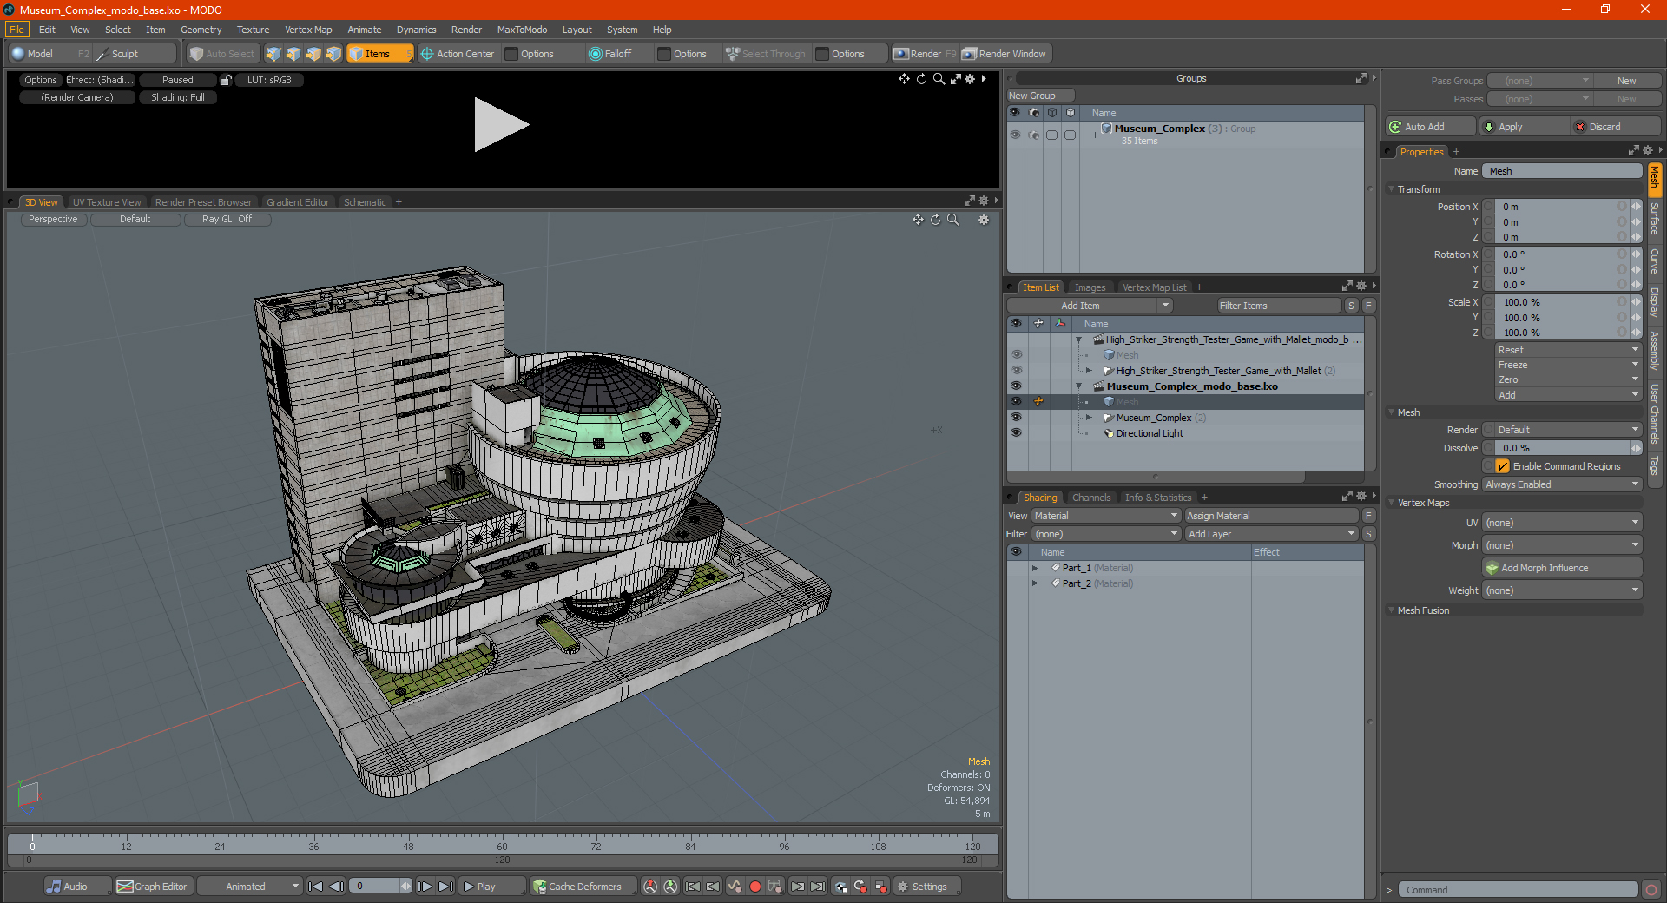This screenshot has width=1667, height=903.
Task: Open the Vertex Map menu
Action: [x=308, y=30]
